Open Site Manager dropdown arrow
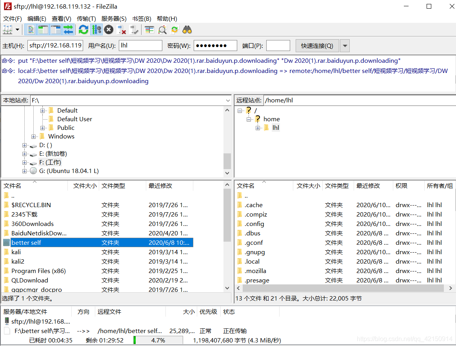Screen dimensions: 456x346 18,30
